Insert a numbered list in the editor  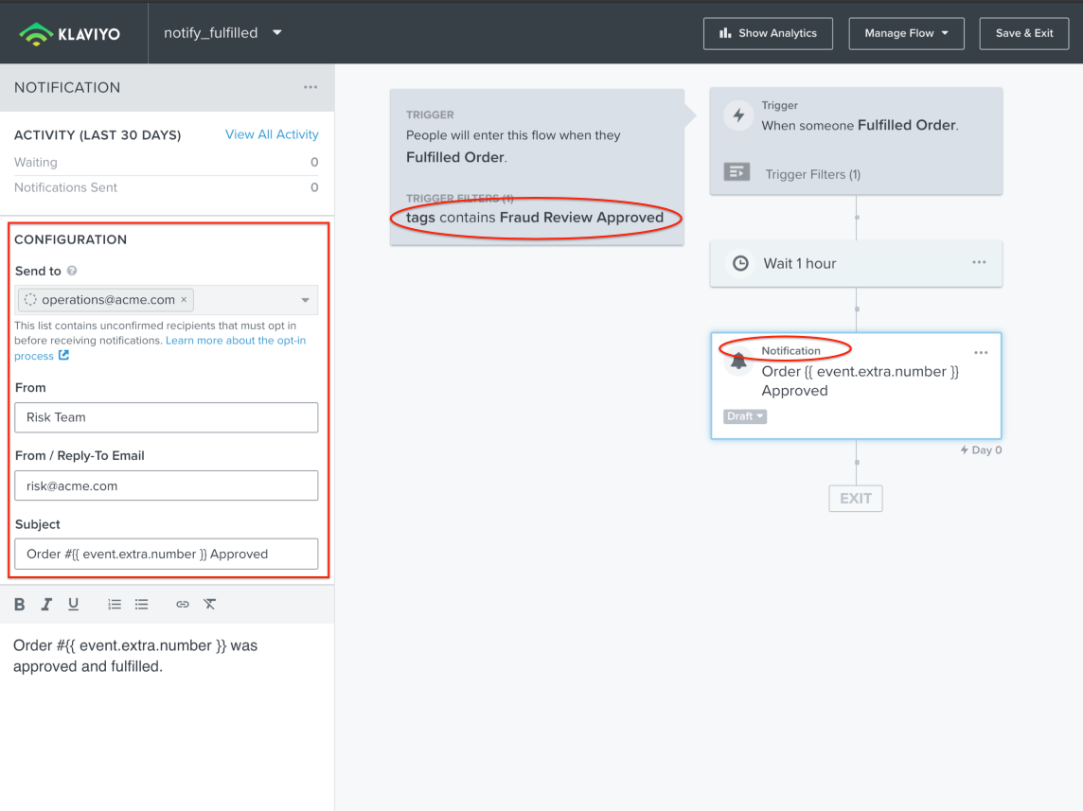pos(115,605)
